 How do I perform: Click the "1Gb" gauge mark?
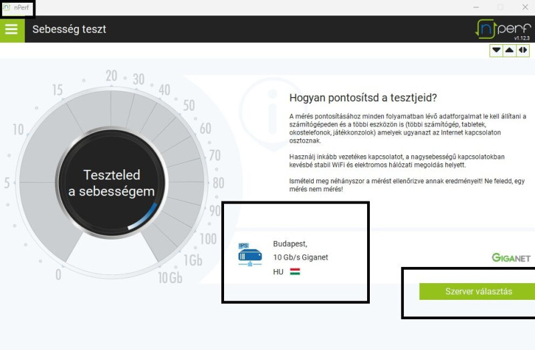193,260
